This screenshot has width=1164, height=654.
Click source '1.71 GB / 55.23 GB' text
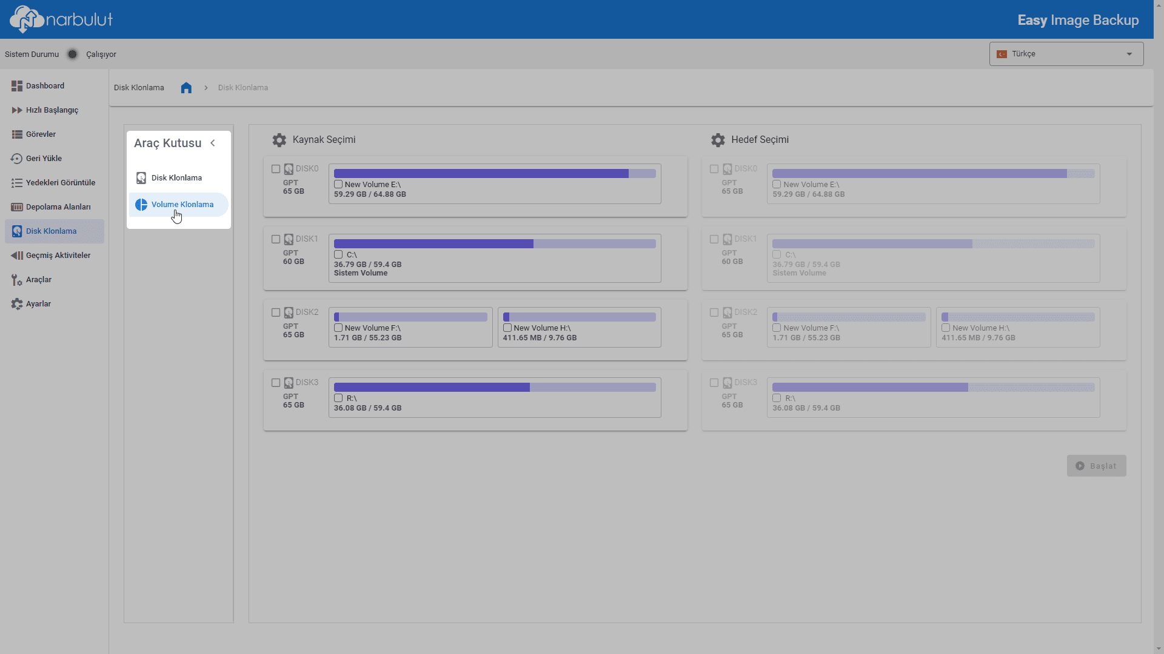click(367, 338)
